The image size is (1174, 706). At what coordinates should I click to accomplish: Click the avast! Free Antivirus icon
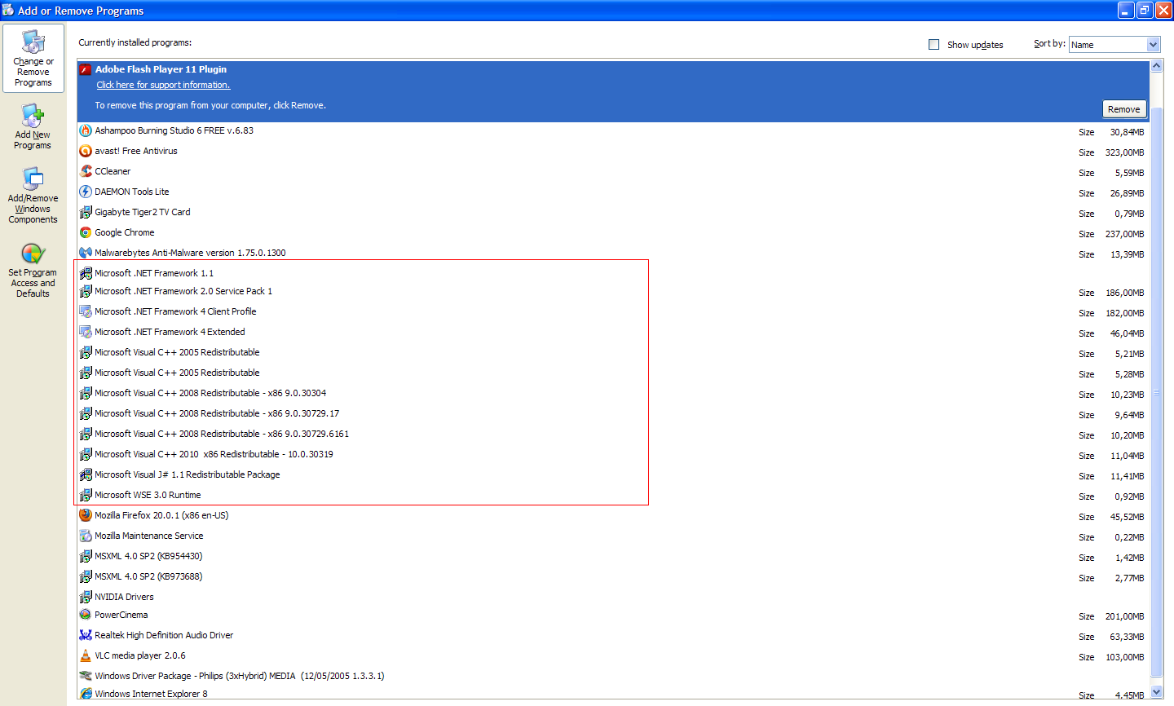point(86,151)
